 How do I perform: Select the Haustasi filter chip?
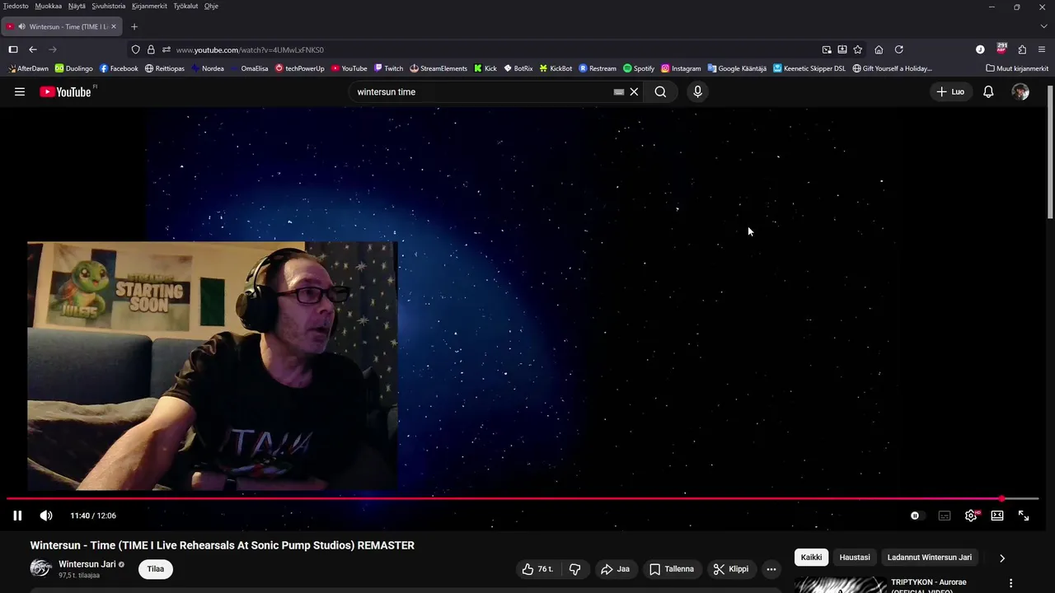[x=855, y=558]
